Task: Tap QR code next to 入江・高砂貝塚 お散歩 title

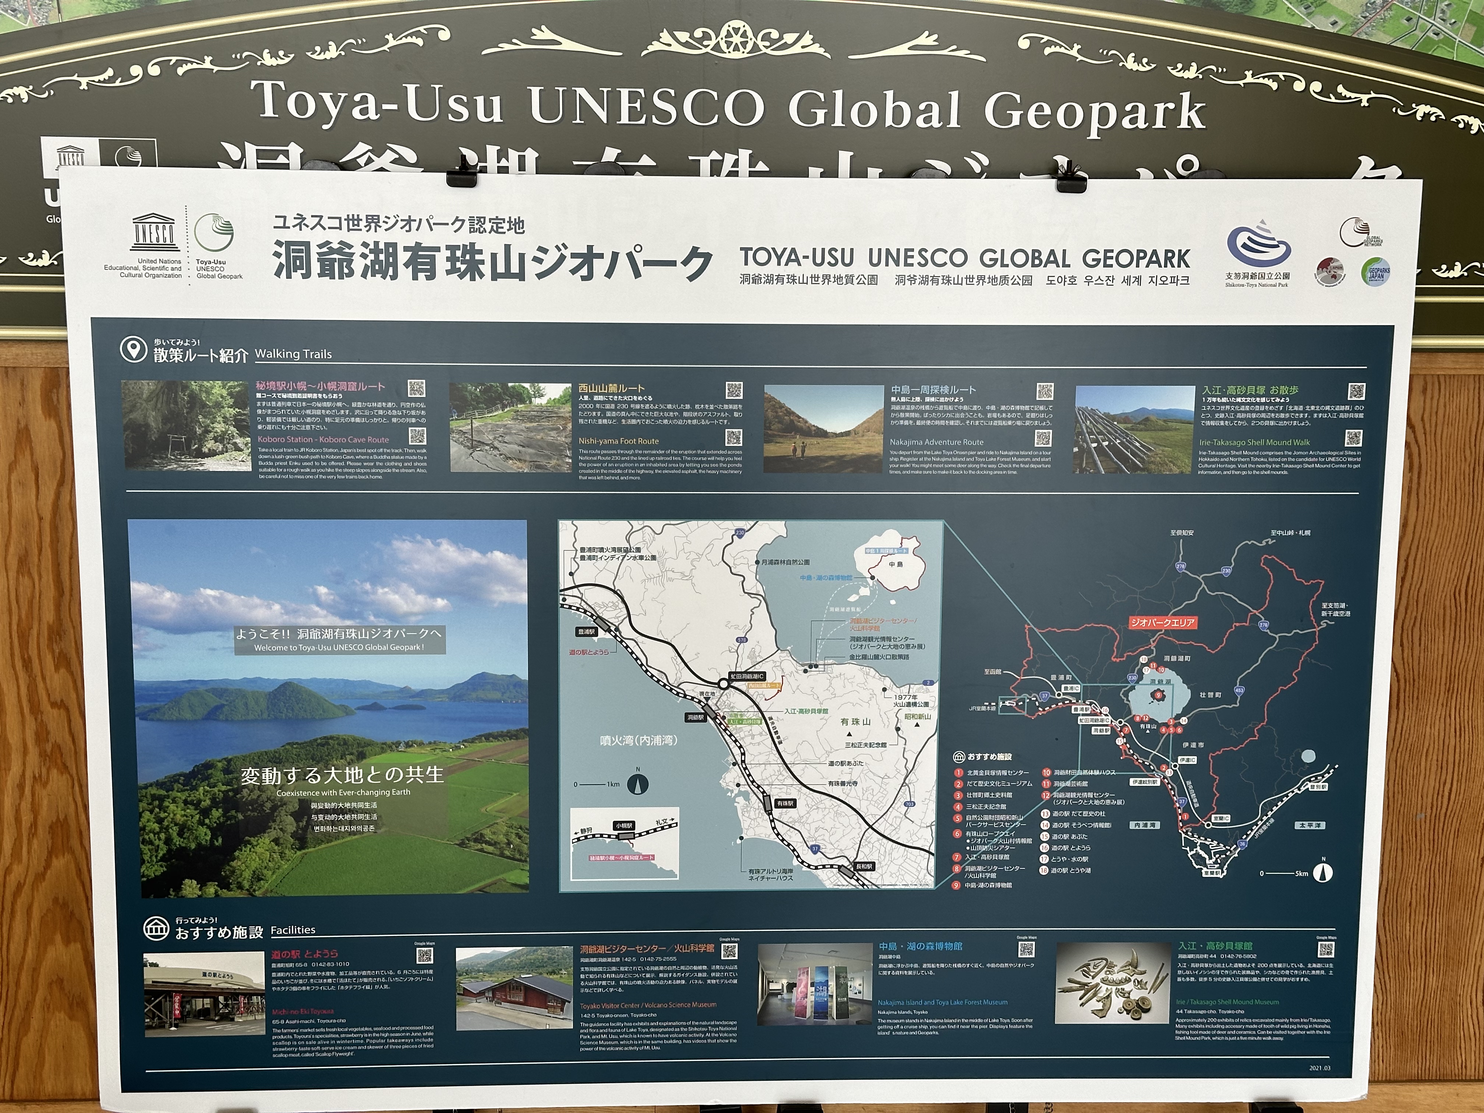Action: click(x=1357, y=392)
